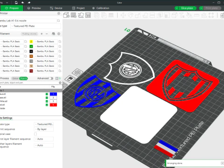Select the Measure tool icon
The image size is (224, 168).
coord(196,15)
